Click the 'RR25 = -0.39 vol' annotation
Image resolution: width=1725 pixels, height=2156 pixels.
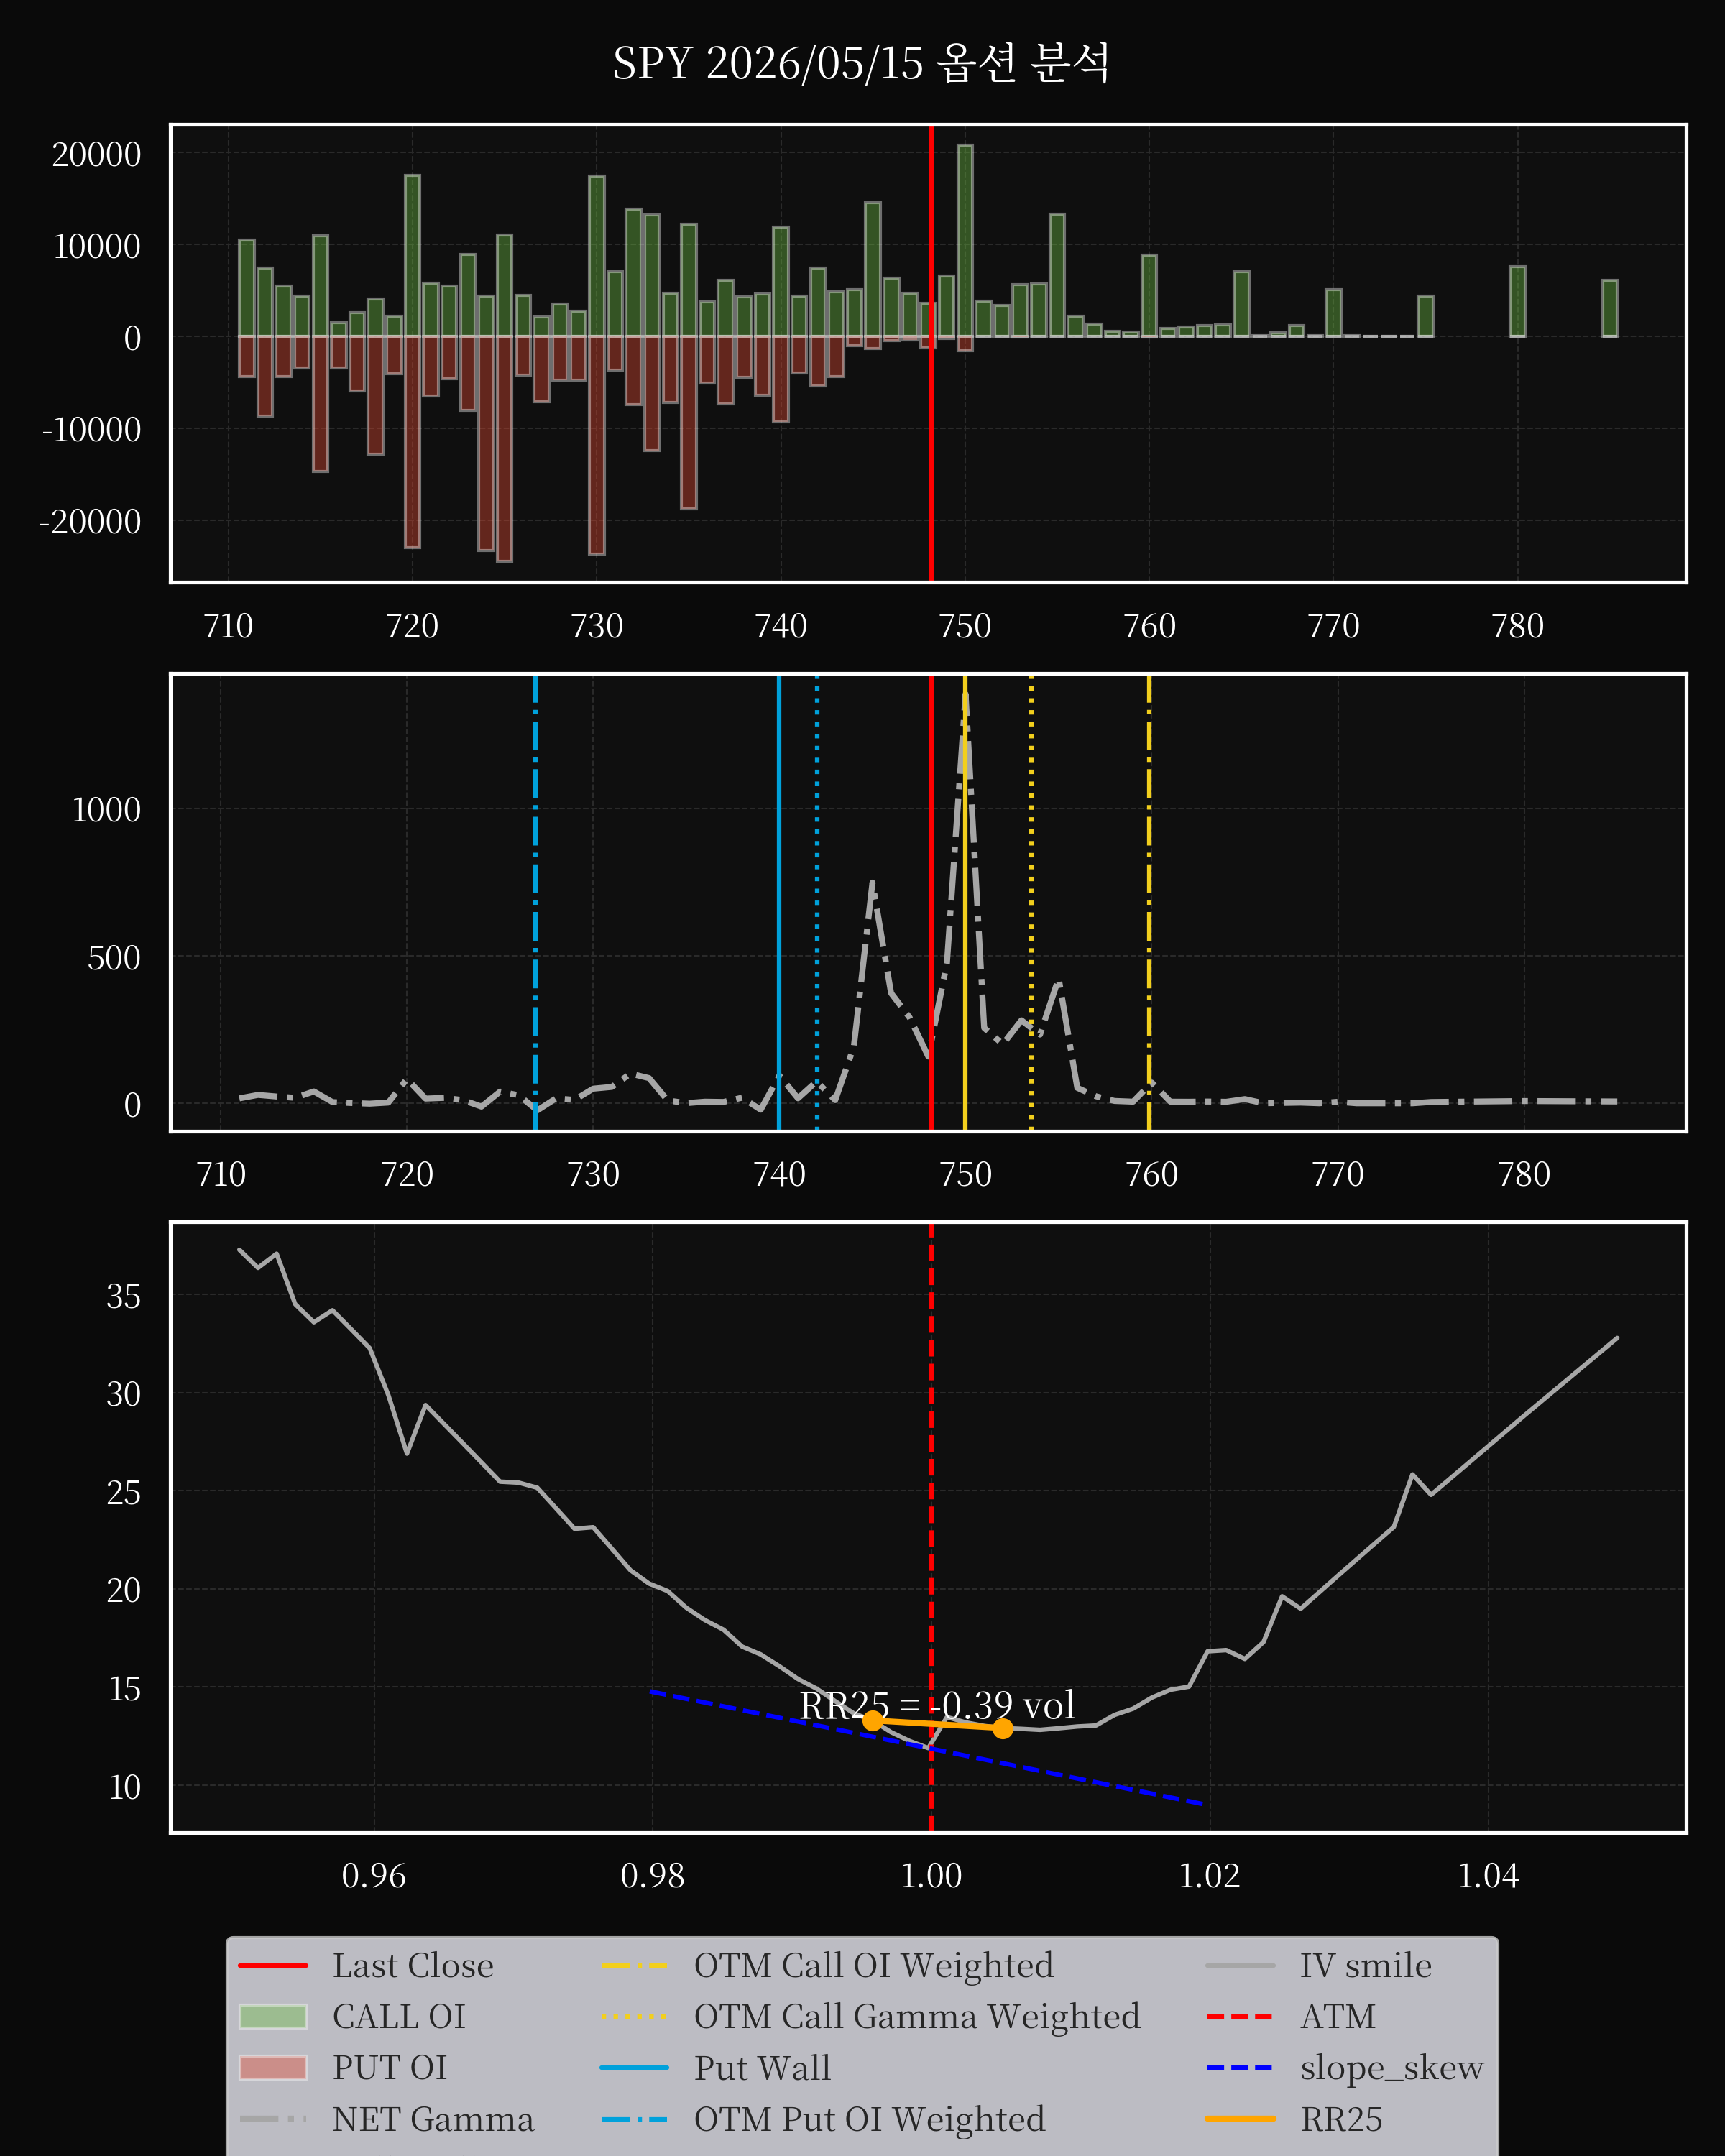[937, 1705]
